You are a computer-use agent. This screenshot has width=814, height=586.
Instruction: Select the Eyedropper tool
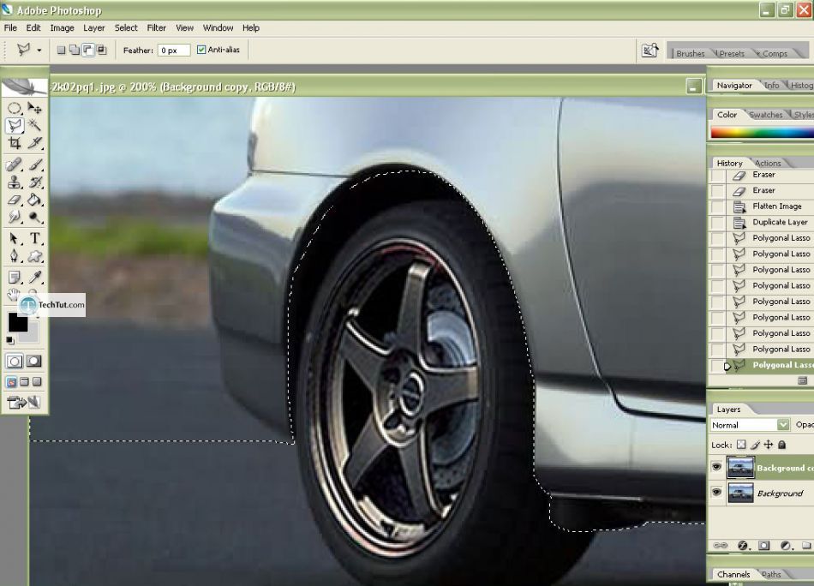pyautogui.click(x=34, y=278)
